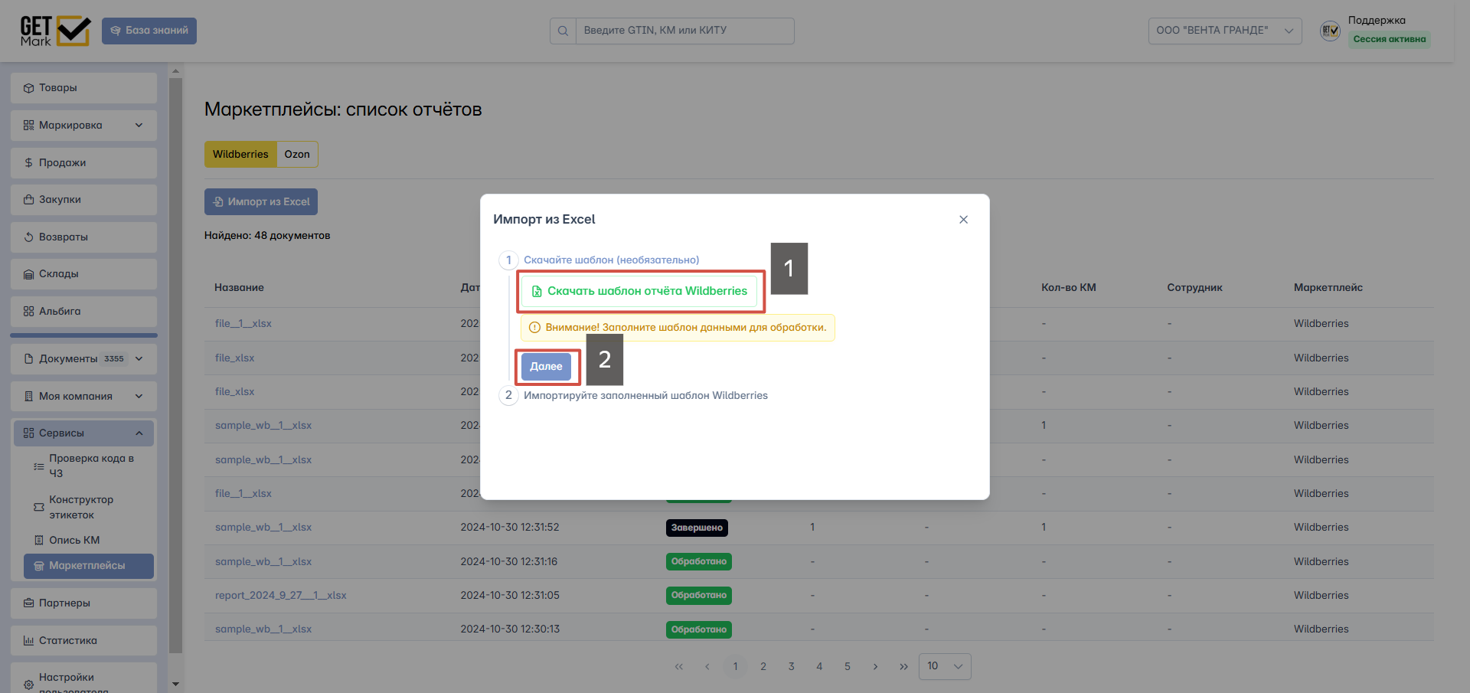Click the Партнеры briefcase icon
Screen dimensions: 1470x693
(28, 603)
